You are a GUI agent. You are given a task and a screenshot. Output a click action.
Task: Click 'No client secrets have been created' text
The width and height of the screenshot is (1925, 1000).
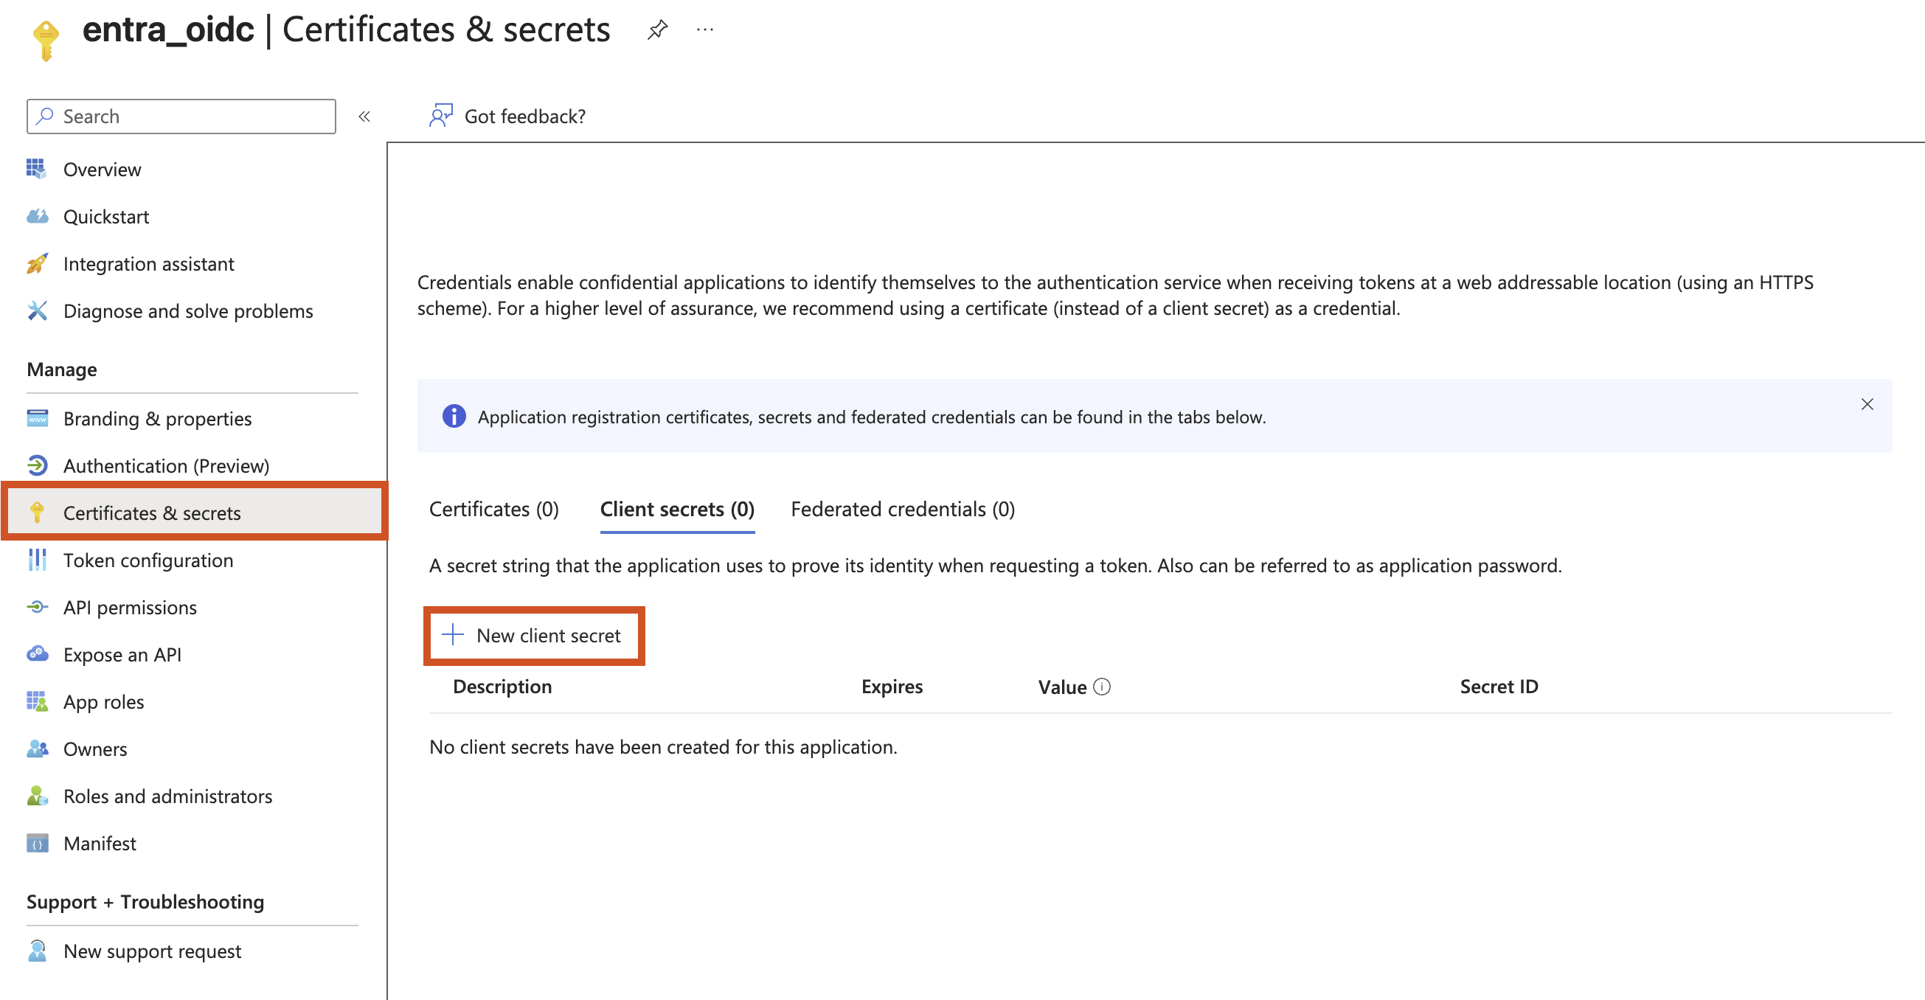(663, 746)
